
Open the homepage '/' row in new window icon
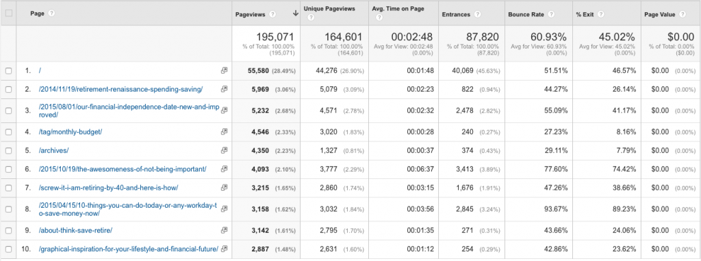pyautogui.click(x=224, y=70)
